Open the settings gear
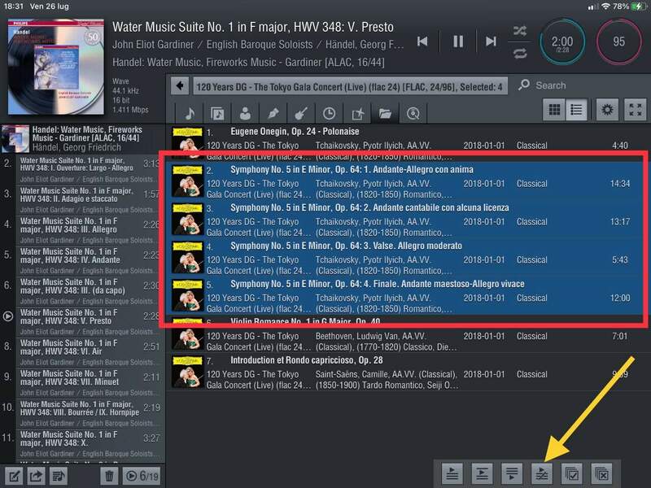This screenshot has height=488, width=651. tap(605, 110)
